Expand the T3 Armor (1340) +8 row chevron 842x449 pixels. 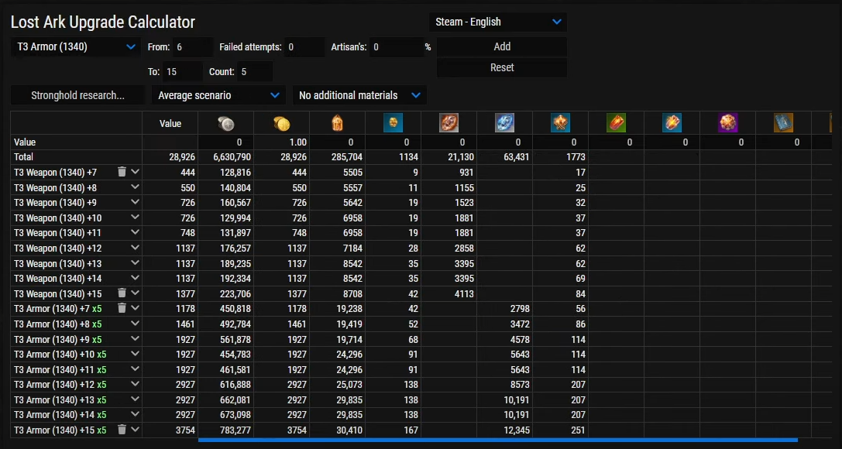pyautogui.click(x=135, y=324)
